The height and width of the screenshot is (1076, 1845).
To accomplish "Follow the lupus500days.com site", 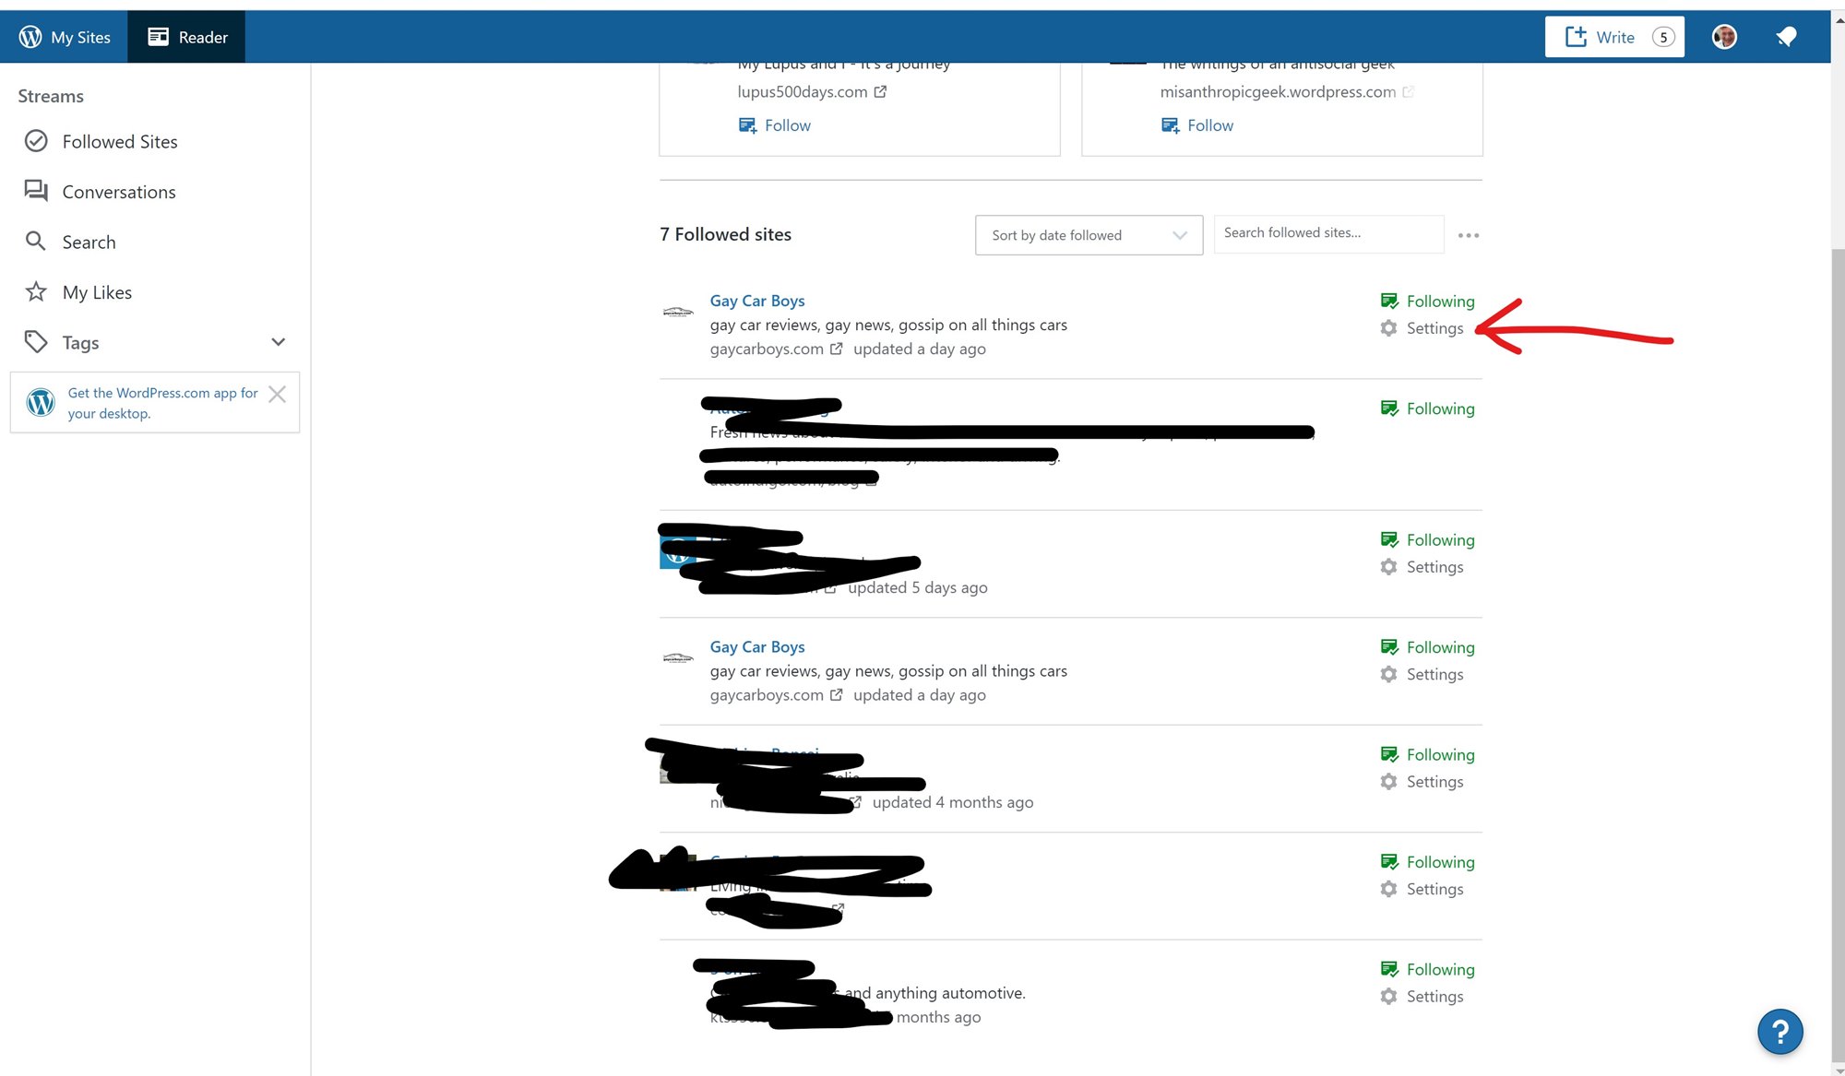I will pos(775,125).
